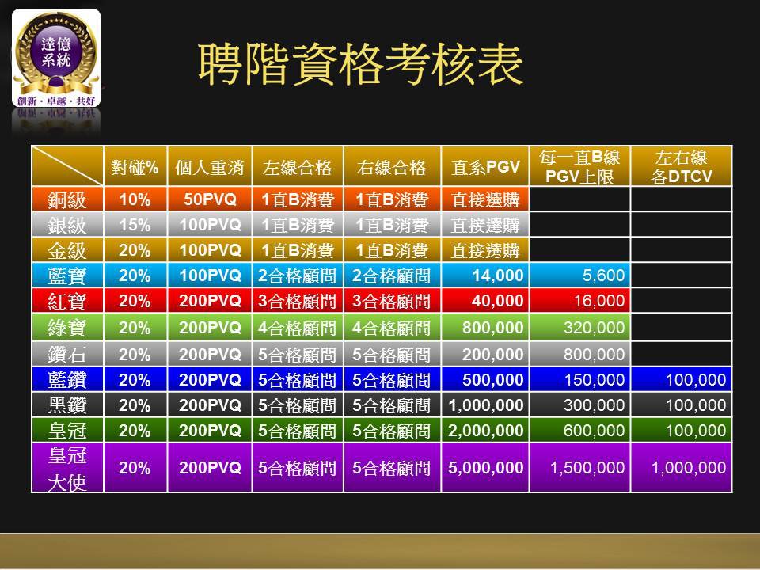
Task: Click 右線 1直B消費 in 銅級 row
Action: (392, 199)
